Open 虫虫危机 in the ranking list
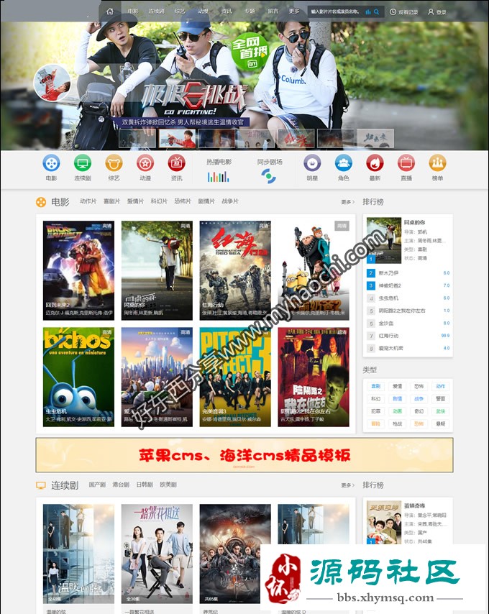The height and width of the screenshot is (614, 489). (388, 298)
